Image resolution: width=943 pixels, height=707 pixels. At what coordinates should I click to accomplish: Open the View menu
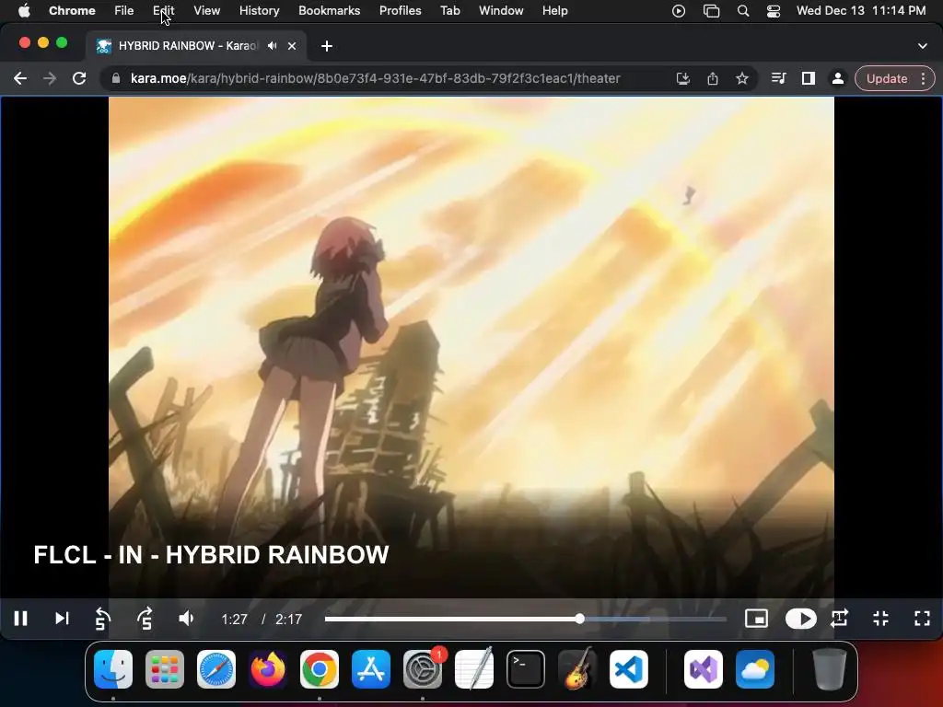[207, 10]
